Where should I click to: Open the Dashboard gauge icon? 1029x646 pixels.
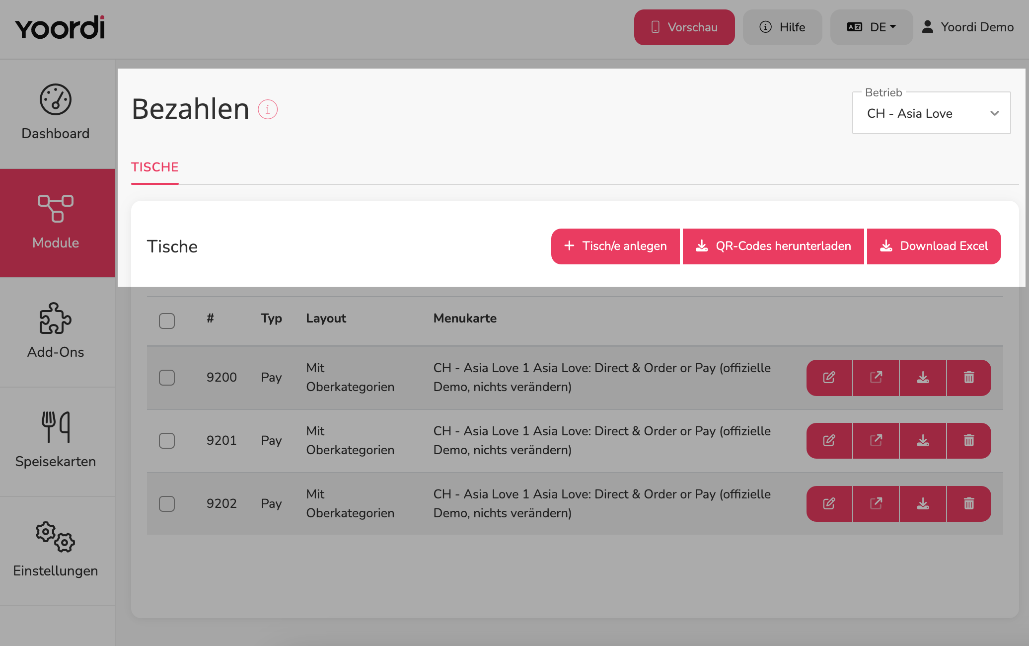(x=56, y=99)
